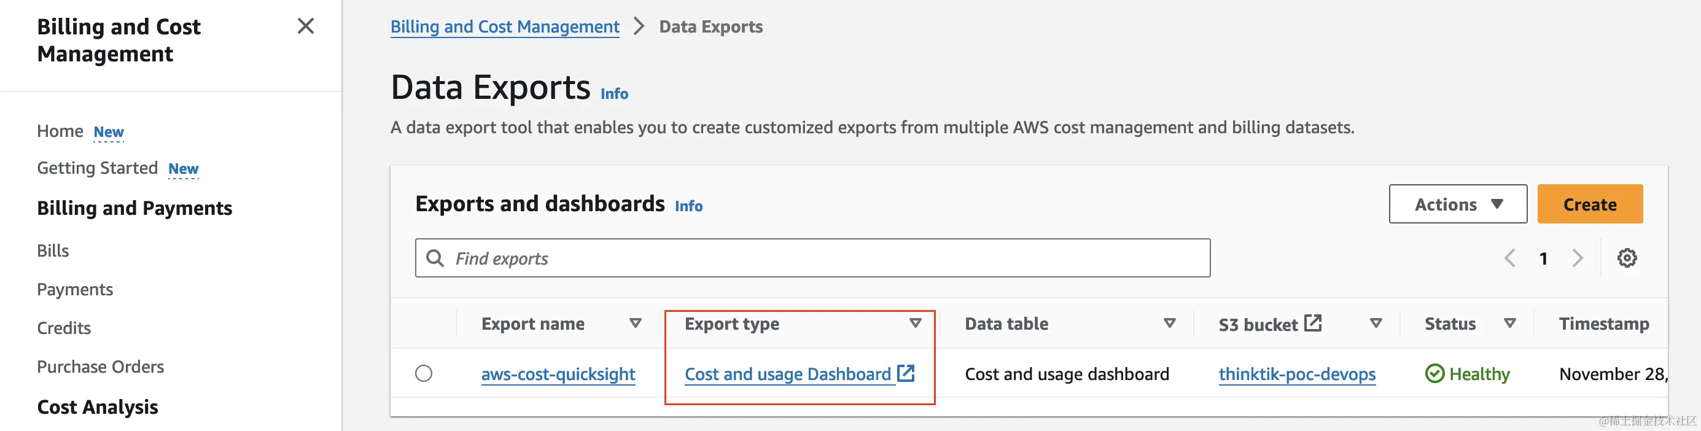
Task: Open thinktik-poc-devops S3 bucket link
Action: point(1297,375)
